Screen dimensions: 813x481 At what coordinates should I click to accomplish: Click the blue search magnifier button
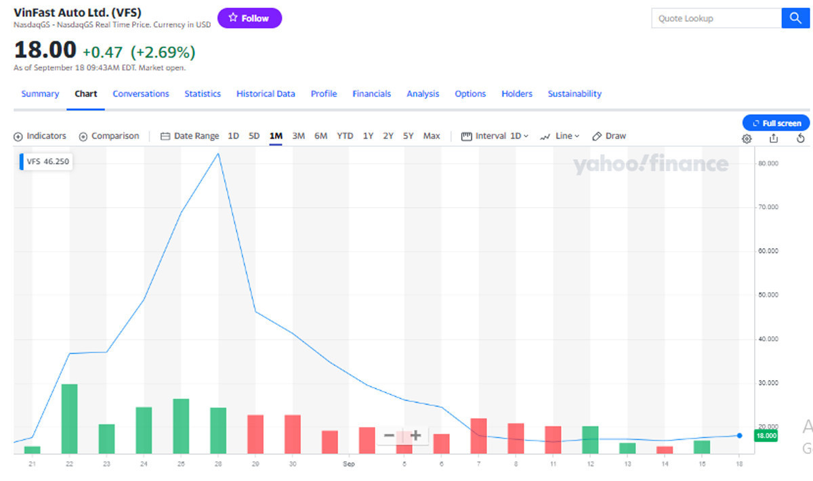795,18
